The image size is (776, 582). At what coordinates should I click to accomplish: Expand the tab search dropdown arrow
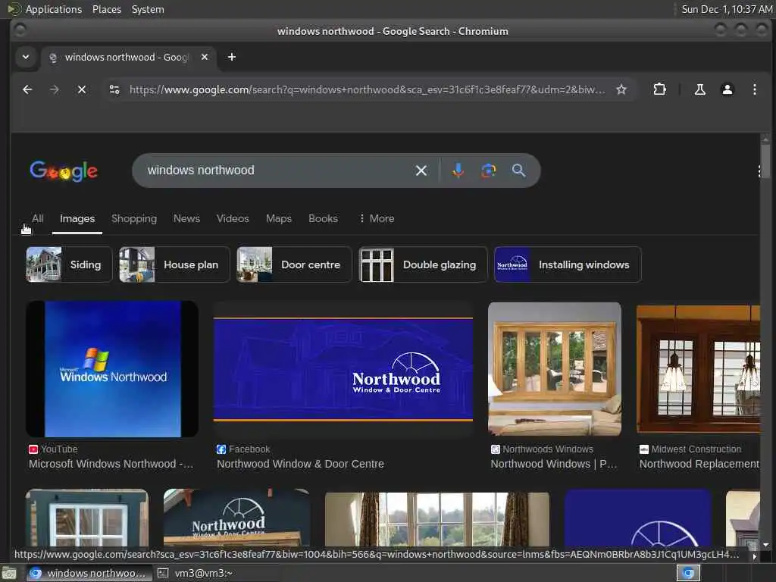[26, 57]
